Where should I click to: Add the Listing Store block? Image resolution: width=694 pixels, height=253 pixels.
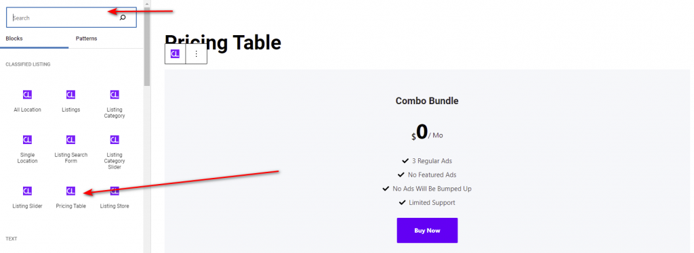(x=114, y=198)
